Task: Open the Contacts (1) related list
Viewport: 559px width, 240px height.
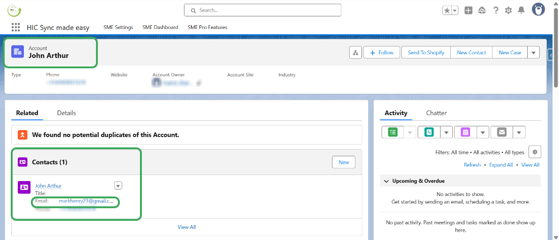Action: (x=50, y=162)
